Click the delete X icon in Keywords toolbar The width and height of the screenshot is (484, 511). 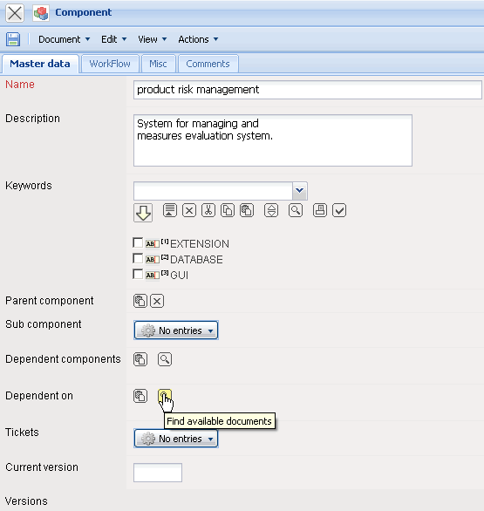189,210
